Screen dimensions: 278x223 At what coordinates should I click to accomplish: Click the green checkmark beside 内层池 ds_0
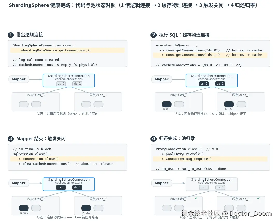(196, 198)
